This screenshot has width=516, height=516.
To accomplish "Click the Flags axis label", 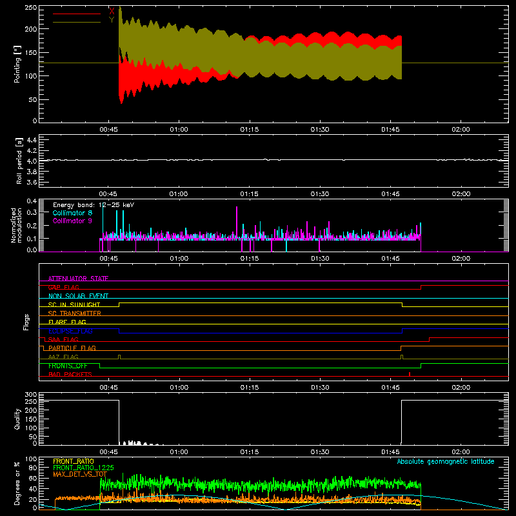I will [x=26, y=322].
